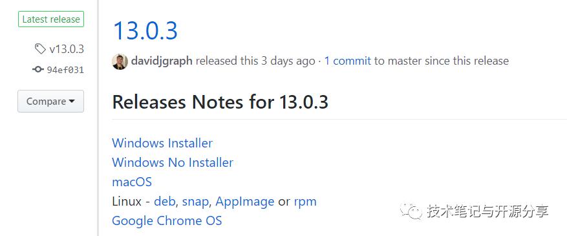This screenshot has width=567, height=236.
Task: Click the Latest release badge
Action: click(x=51, y=19)
